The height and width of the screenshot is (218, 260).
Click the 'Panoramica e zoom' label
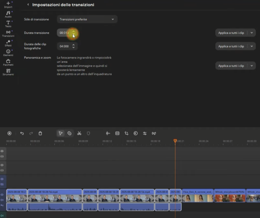coord(38,58)
